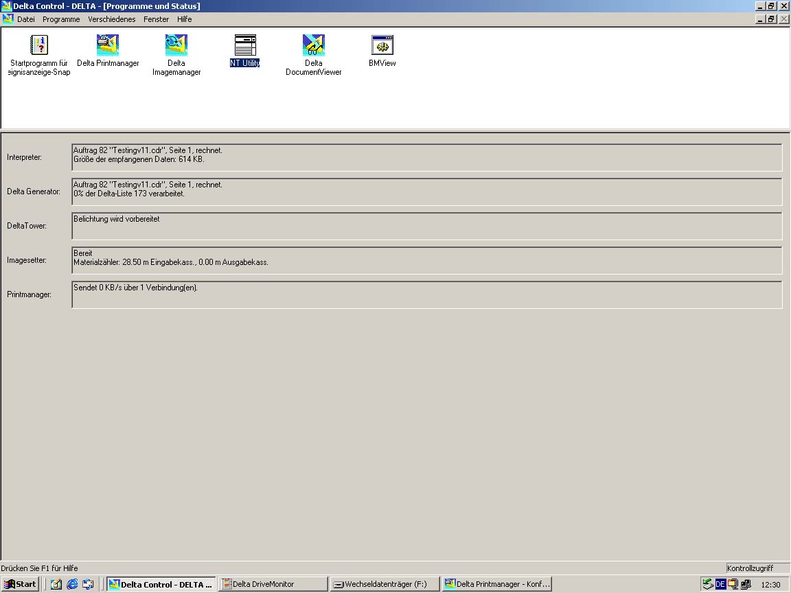The width and height of the screenshot is (791, 593).
Task: Switch to Delta Printmanager - Konf taskbar button
Action: (x=497, y=584)
